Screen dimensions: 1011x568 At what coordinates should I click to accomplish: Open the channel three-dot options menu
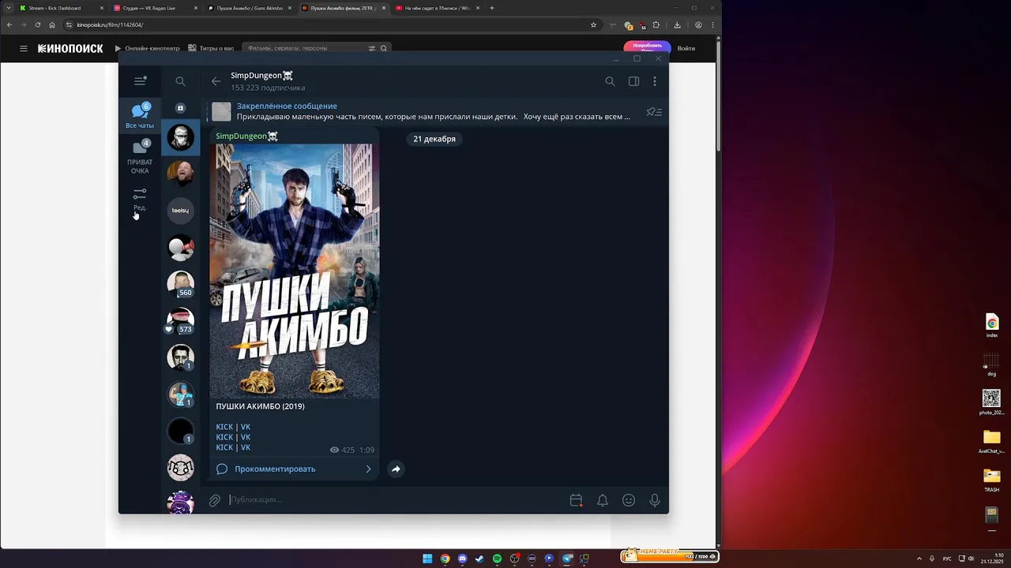pos(655,81)
